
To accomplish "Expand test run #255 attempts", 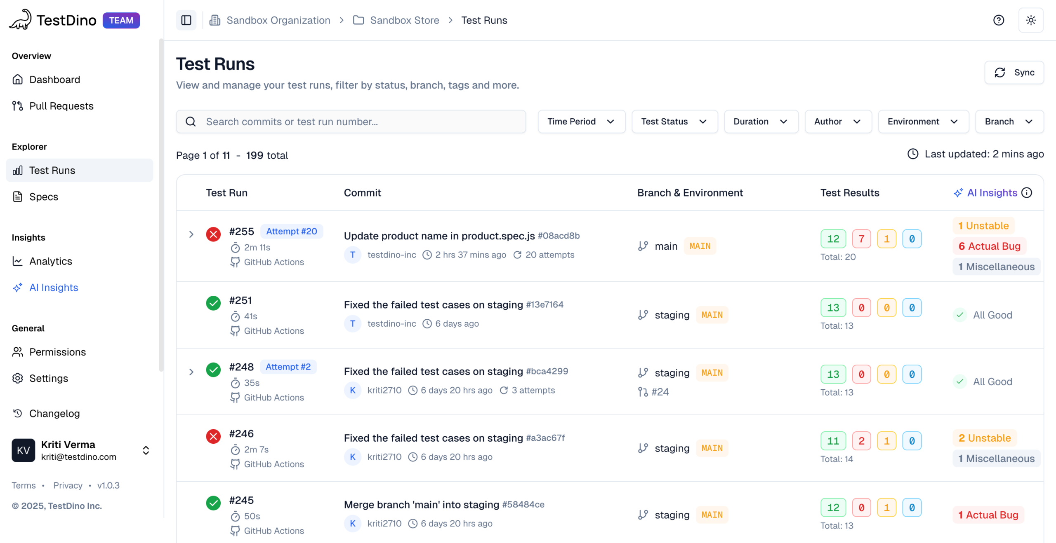I will [x=191, y=234].
